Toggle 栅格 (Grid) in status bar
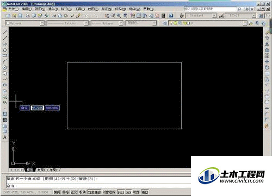 (x=65, y=192)
